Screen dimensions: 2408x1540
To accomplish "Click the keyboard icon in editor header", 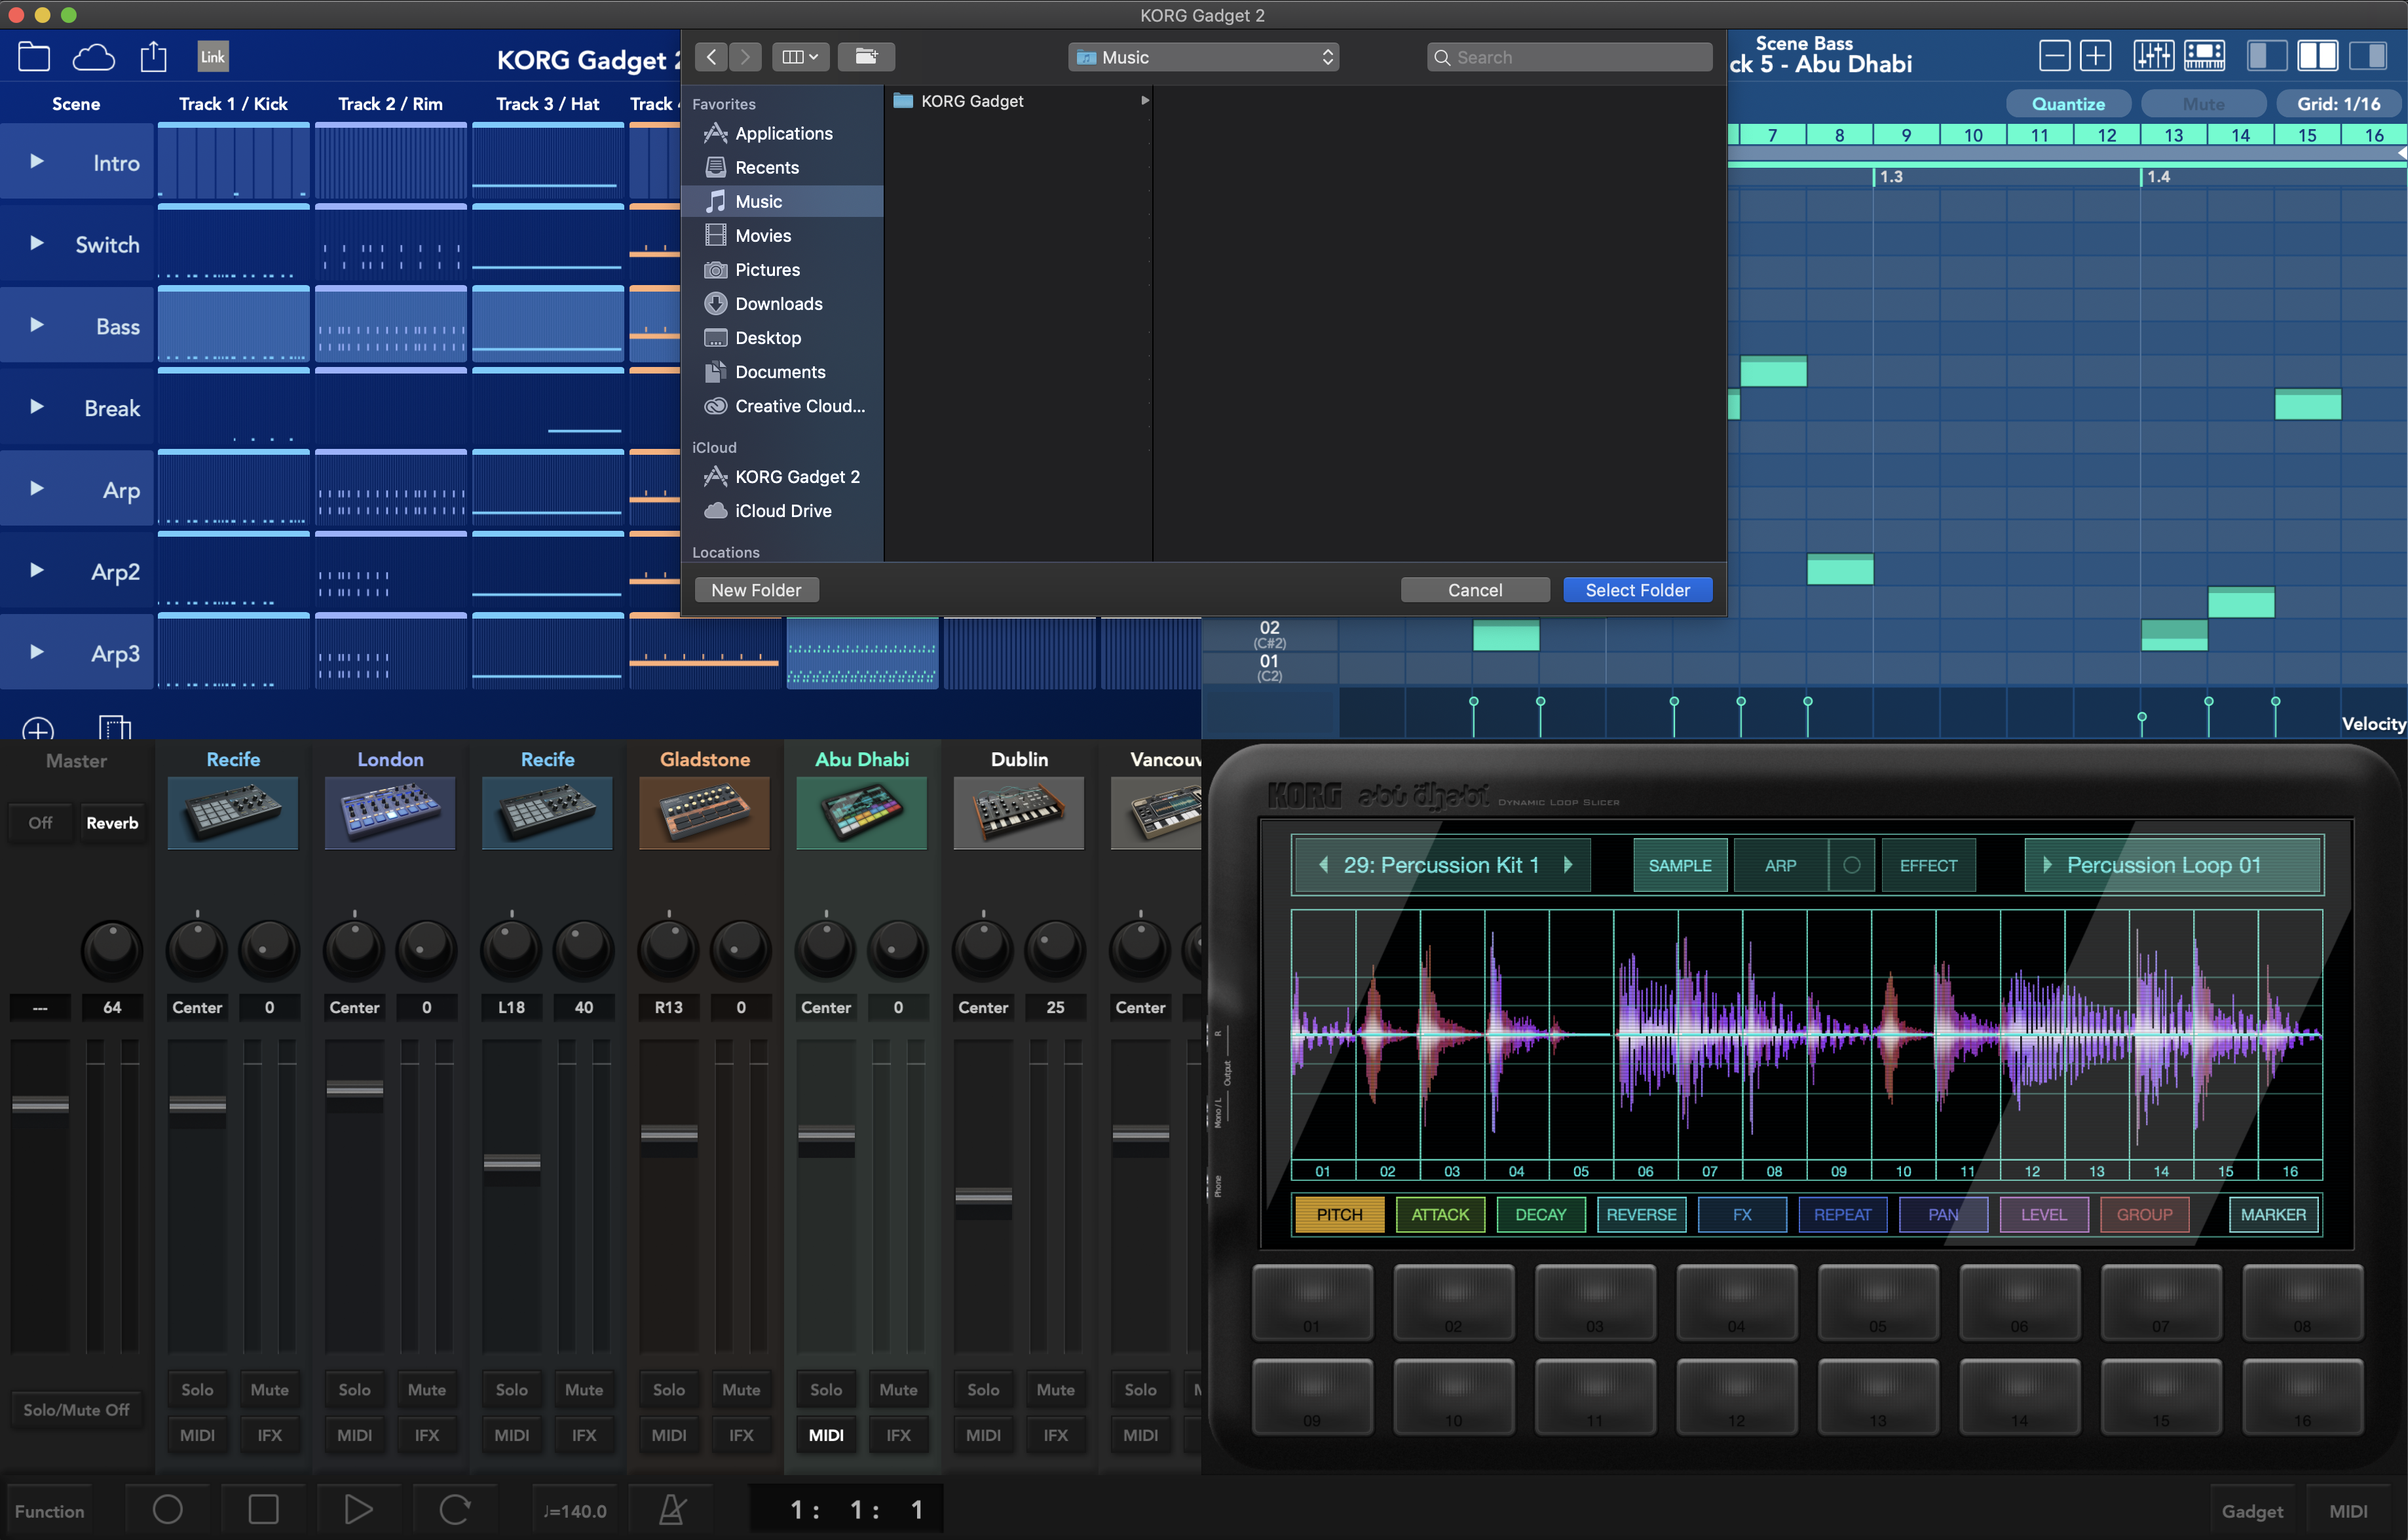I will (2204, 56).
